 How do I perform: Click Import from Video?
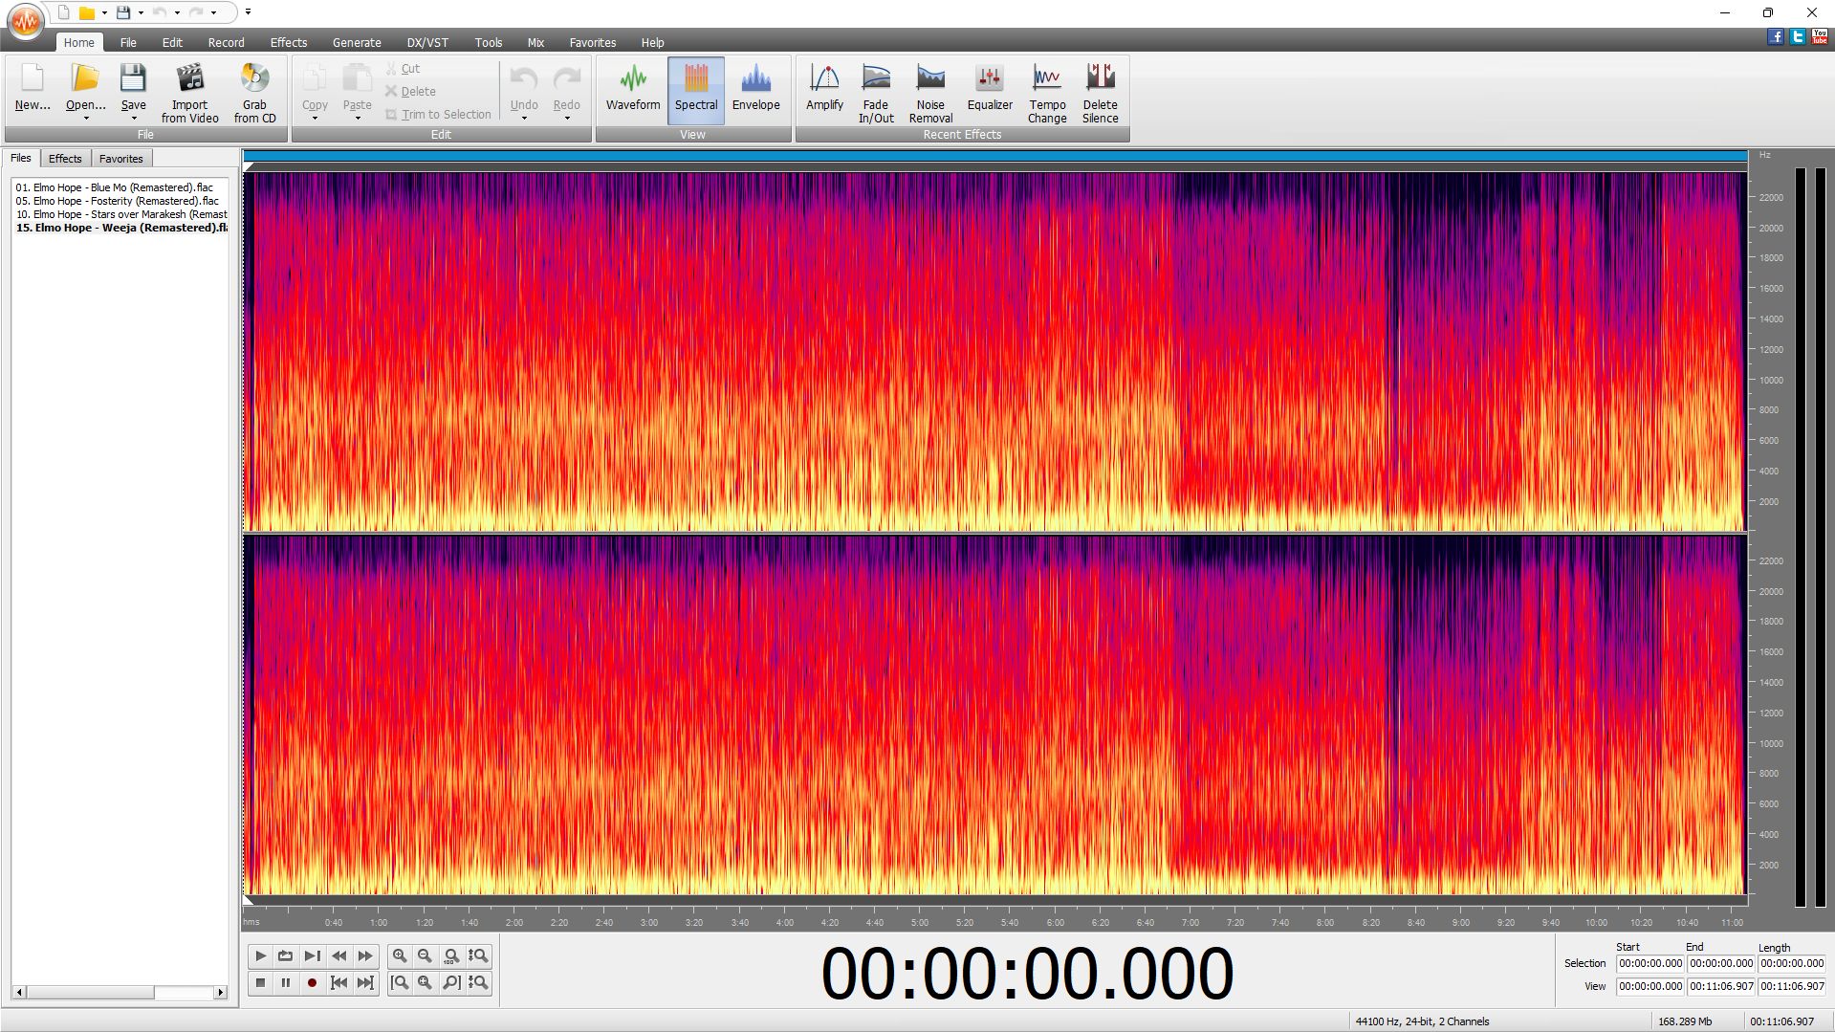(x=189, y=92)
